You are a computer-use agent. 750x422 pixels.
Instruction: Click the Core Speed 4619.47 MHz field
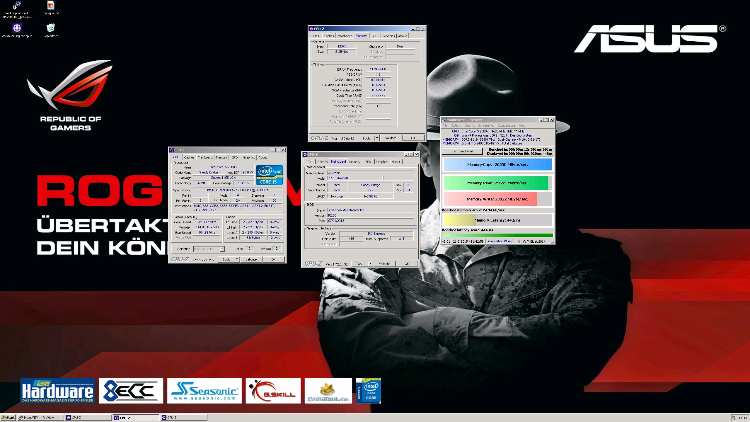tap(207, 222)
